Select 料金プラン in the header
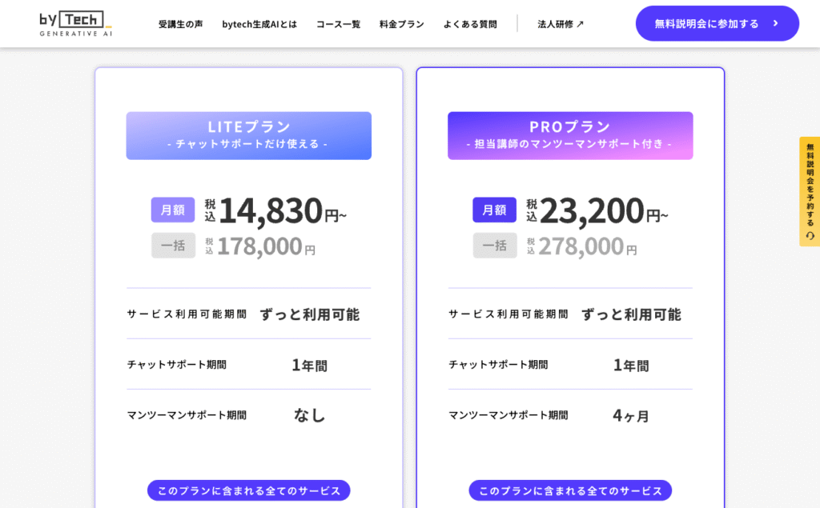The image size is (820, 508). (x=402, y=24)
